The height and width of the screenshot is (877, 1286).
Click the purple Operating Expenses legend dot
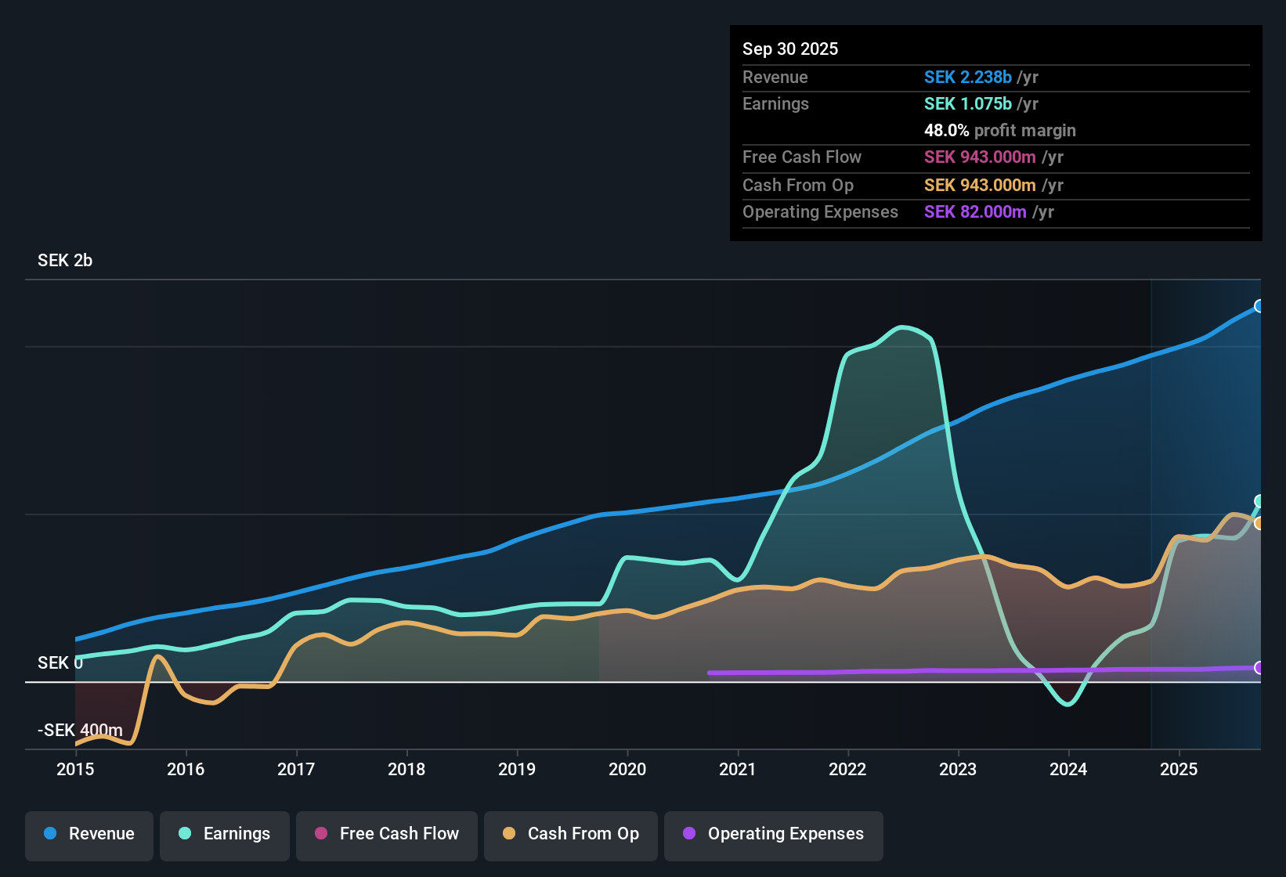click(688, 834)
